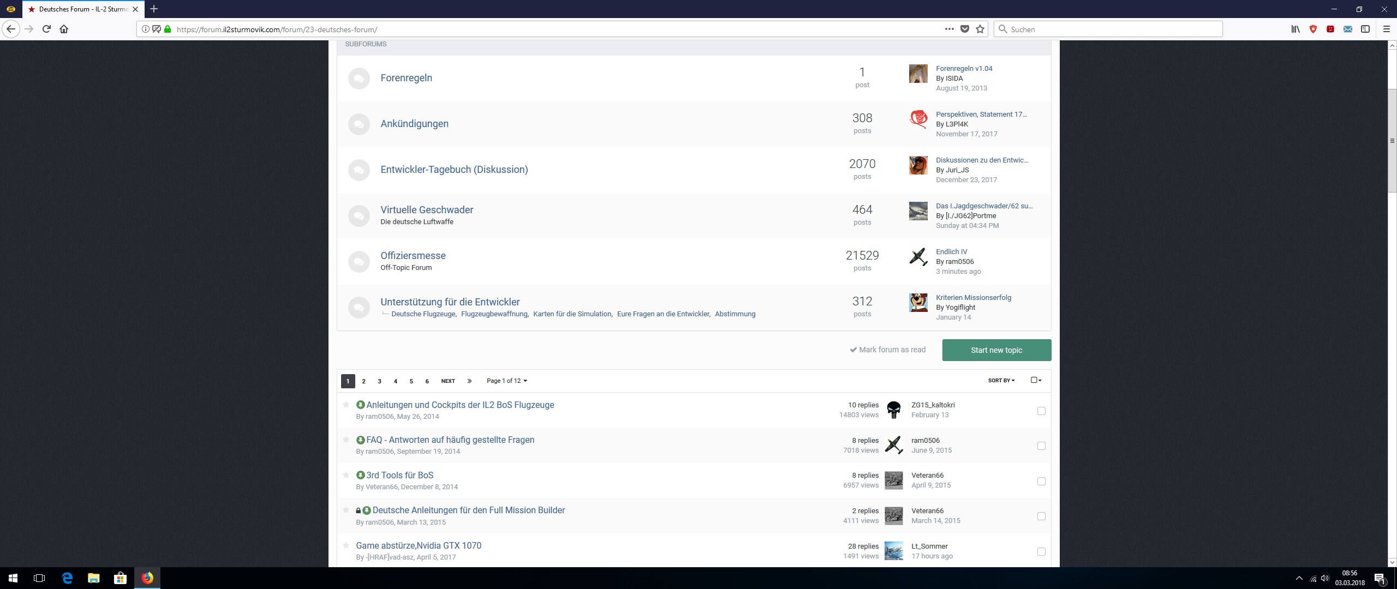Click the Forenregeln subforum bubble icon
Image resolution: width=1397 pixels, height=589 pixels.
359,79
